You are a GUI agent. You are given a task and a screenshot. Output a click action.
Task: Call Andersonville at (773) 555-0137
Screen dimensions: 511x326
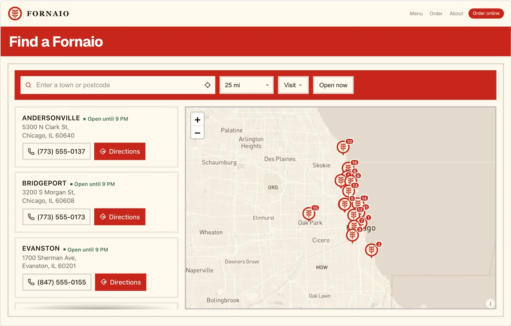click(57, 152)
